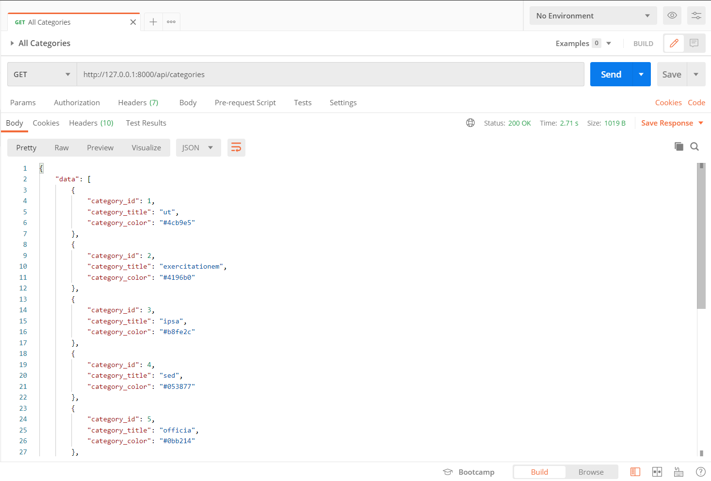Viewport: 711px width, 481px height.
Task: Switch the Build/Browse toggle to Browse
Action: coord(591,472)
